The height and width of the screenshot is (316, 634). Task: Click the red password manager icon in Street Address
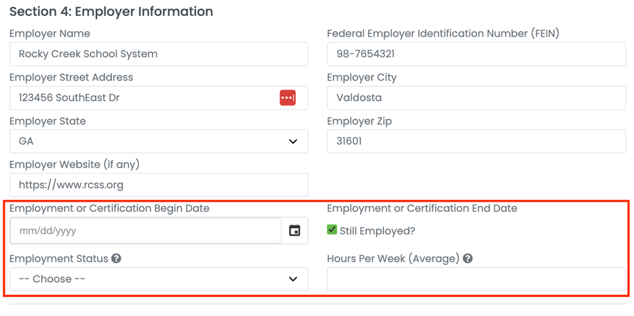(x=288, y=98)
